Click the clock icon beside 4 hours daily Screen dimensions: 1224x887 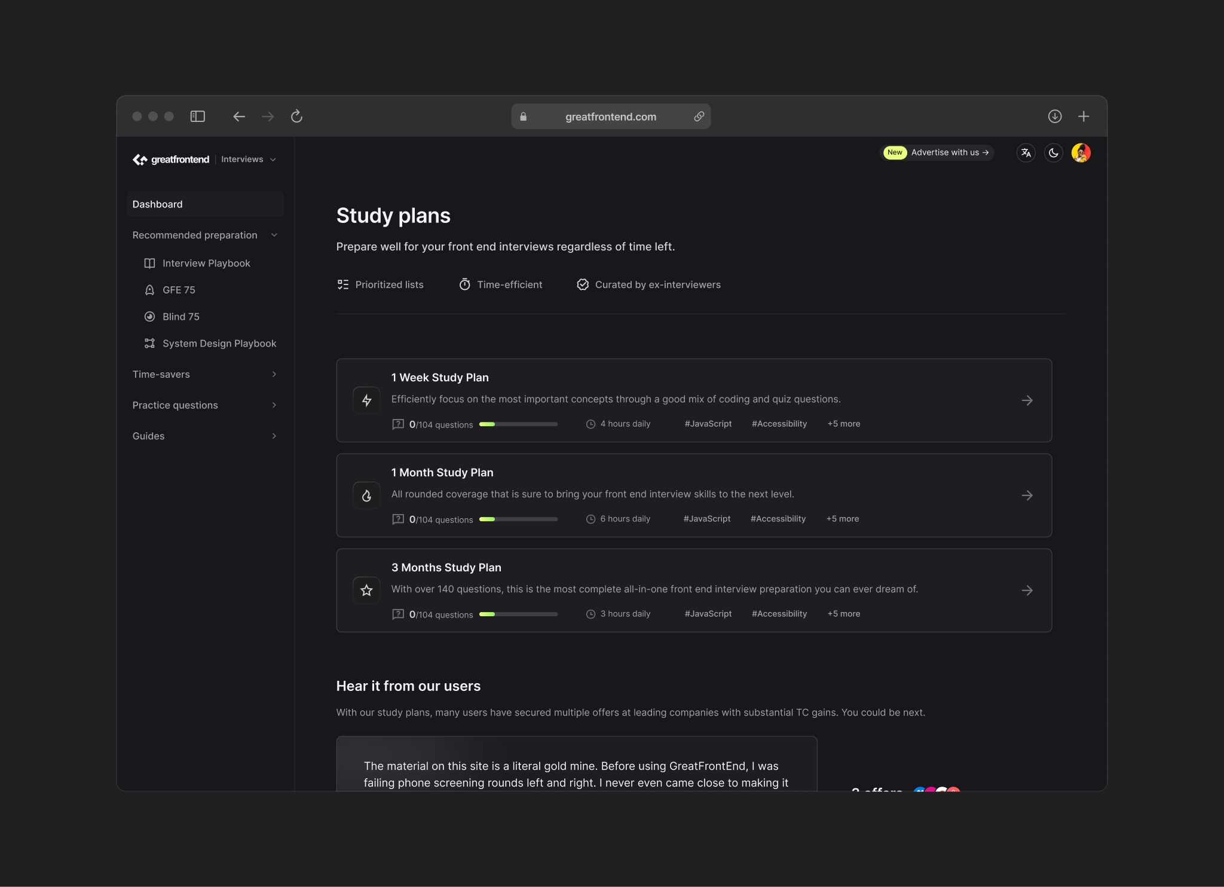590,424
